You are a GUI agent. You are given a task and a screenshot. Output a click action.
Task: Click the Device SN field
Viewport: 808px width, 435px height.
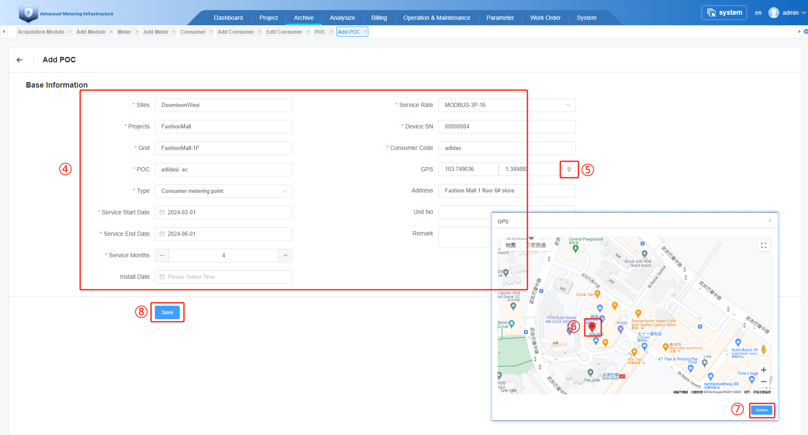coord(507,127)
